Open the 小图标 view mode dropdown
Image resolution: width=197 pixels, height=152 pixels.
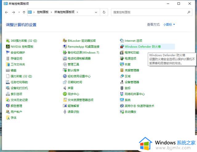pyautogui.click(x=169, y=25)
